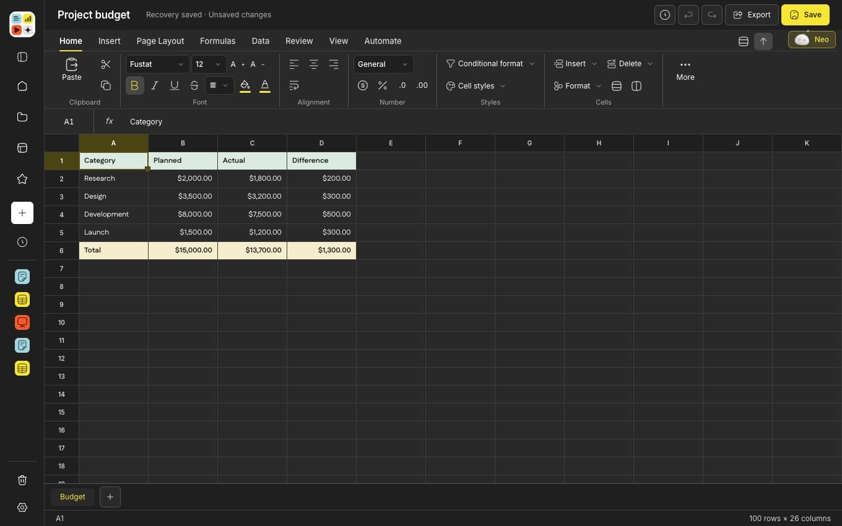
Task: Collapse ribbon with up arrow button
Action: pyautogui.click(x=763, y=41)
